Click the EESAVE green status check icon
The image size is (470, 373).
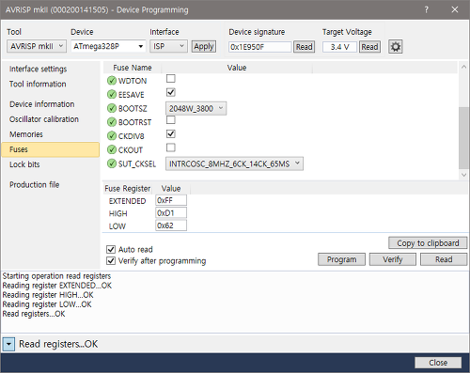point(112,95)
